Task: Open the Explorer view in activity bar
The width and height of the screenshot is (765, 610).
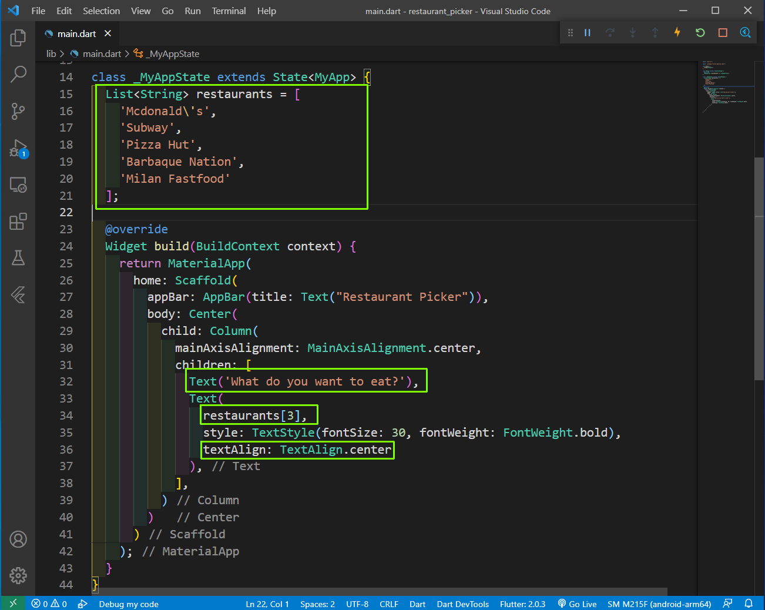Action: [x=18, y=38]
